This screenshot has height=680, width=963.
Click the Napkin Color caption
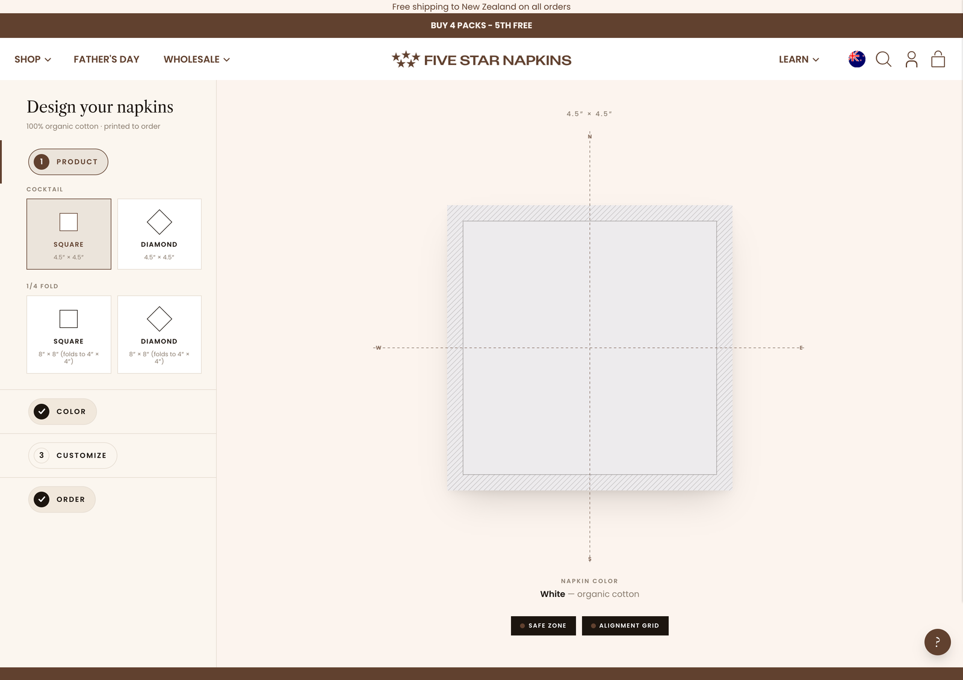point(590,581)
